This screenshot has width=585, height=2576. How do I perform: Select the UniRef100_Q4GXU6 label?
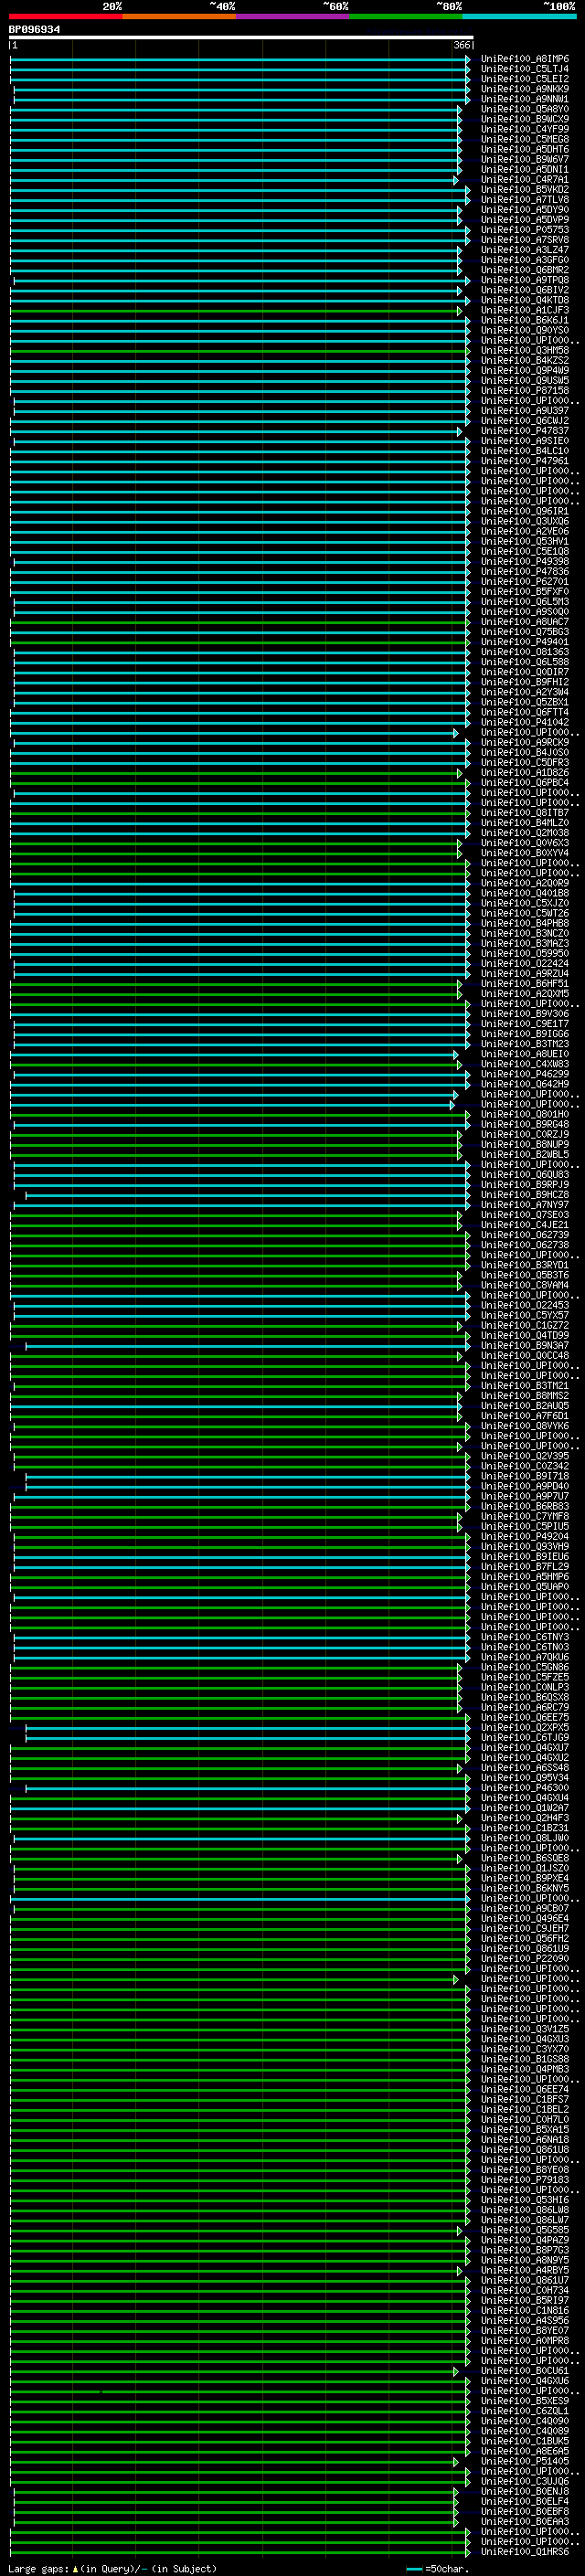[525, 2381]
